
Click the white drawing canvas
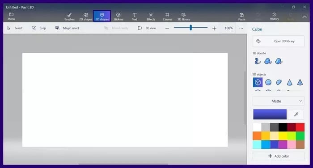pos(125,100)
